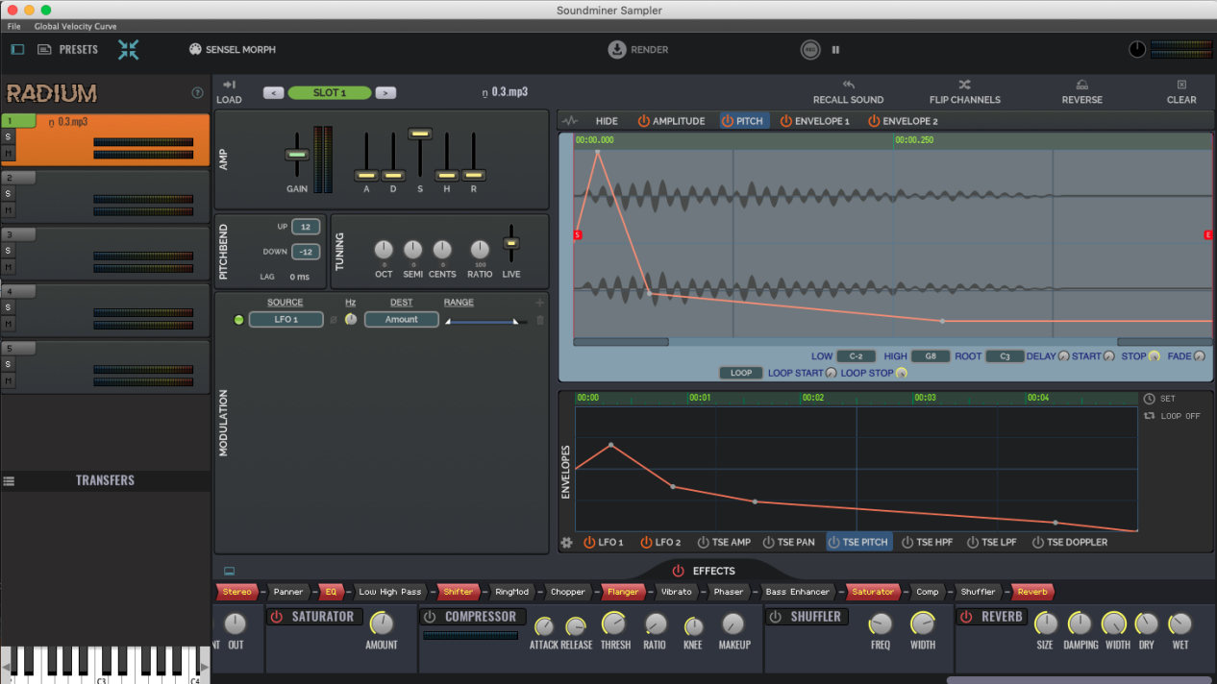The image size is (1217, 684).
Task: Toggle the Saturator power button
Action: [x=277, y=617]
